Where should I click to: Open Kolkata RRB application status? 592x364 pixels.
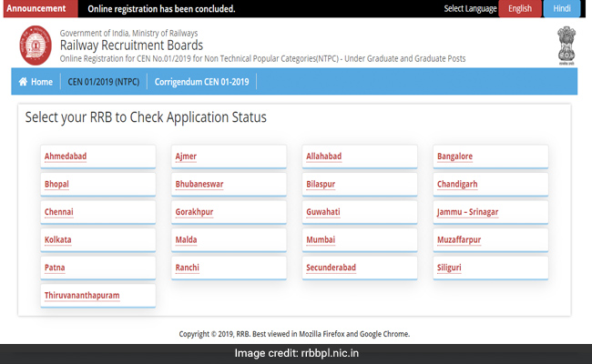[57, 240]
